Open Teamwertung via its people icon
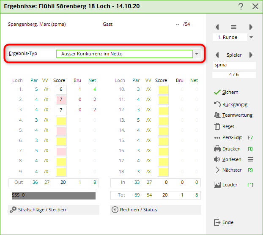The height and width of the screenshot is (235, 263). pos(217,115)
